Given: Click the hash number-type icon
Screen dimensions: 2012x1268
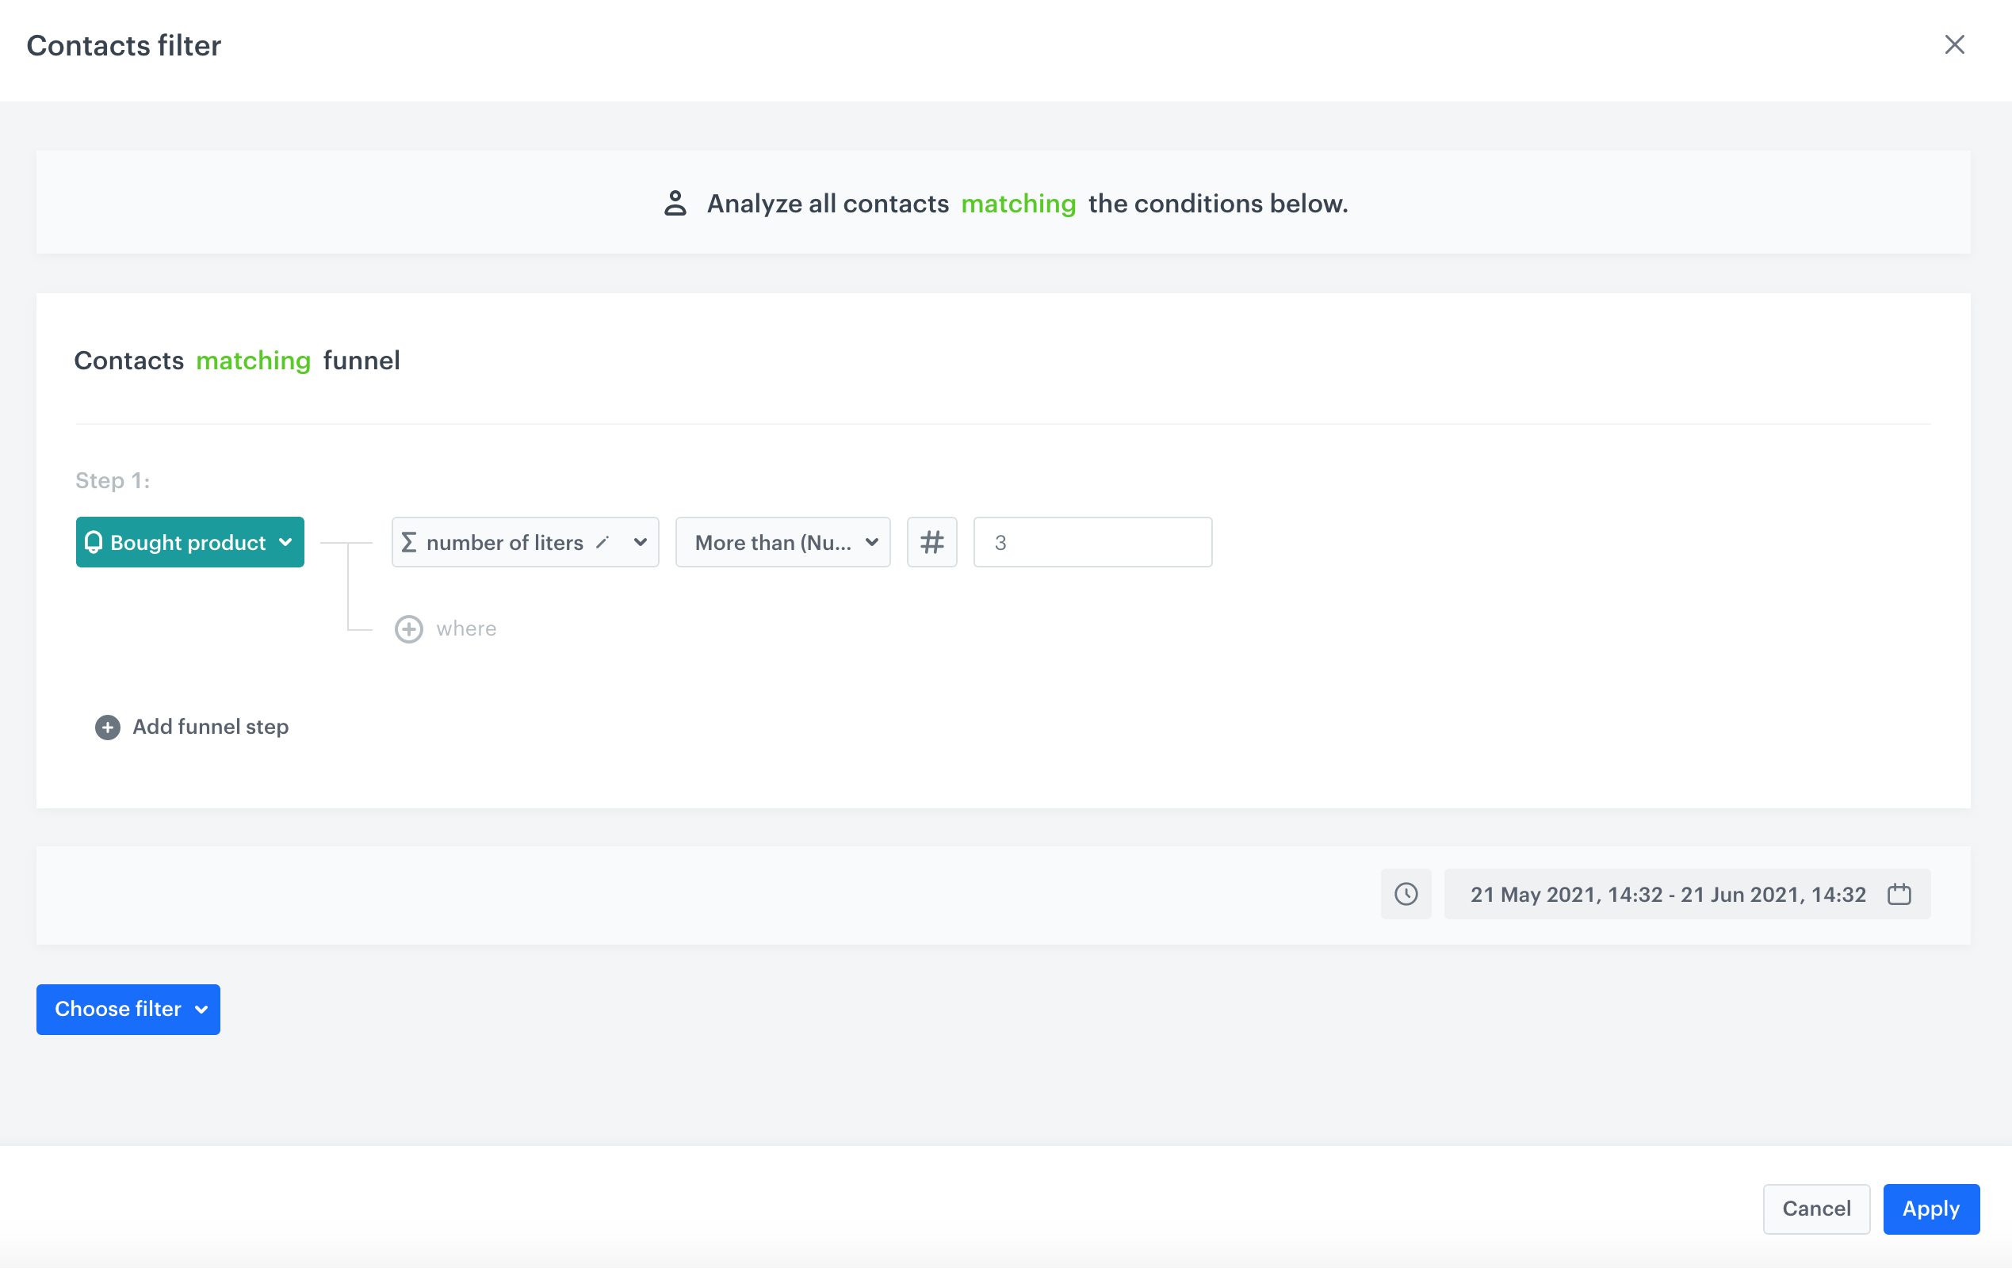Looking at the screenshot, I should point(931,542).
